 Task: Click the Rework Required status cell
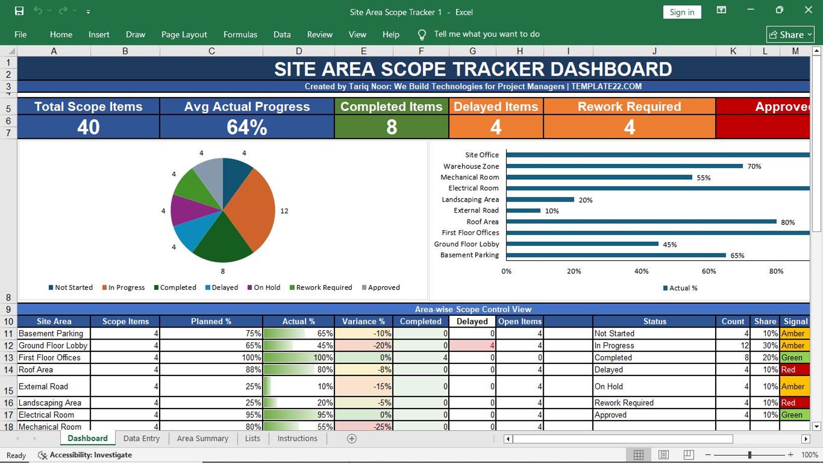tap(654, 403)
